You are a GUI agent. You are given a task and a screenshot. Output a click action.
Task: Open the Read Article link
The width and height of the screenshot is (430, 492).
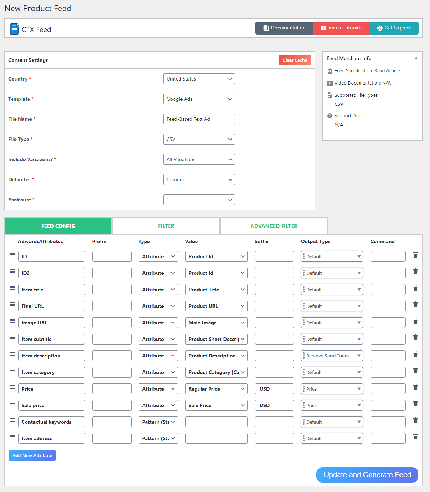point(387,71)
